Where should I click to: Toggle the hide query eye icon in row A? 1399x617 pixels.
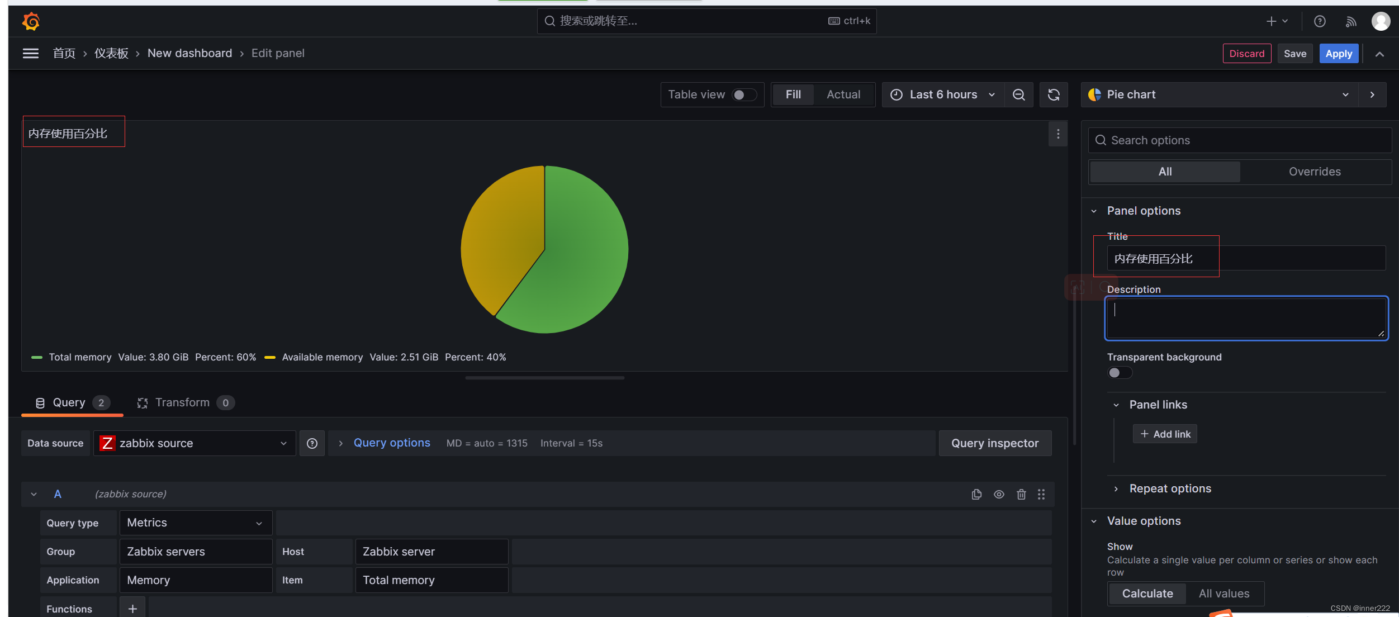click(x=998, y=493)
